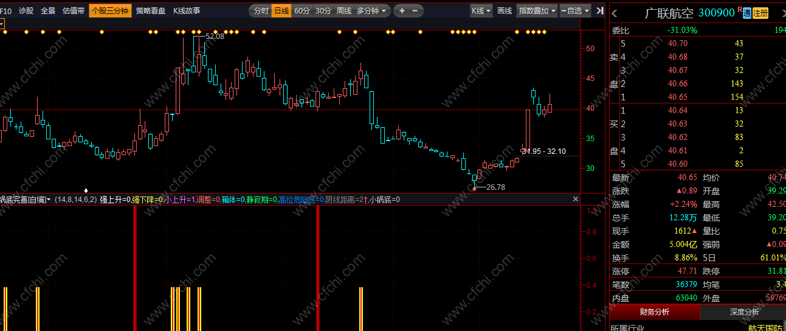
Task: Select buy level 5 price 40.60
Action: tap(678, 164)
